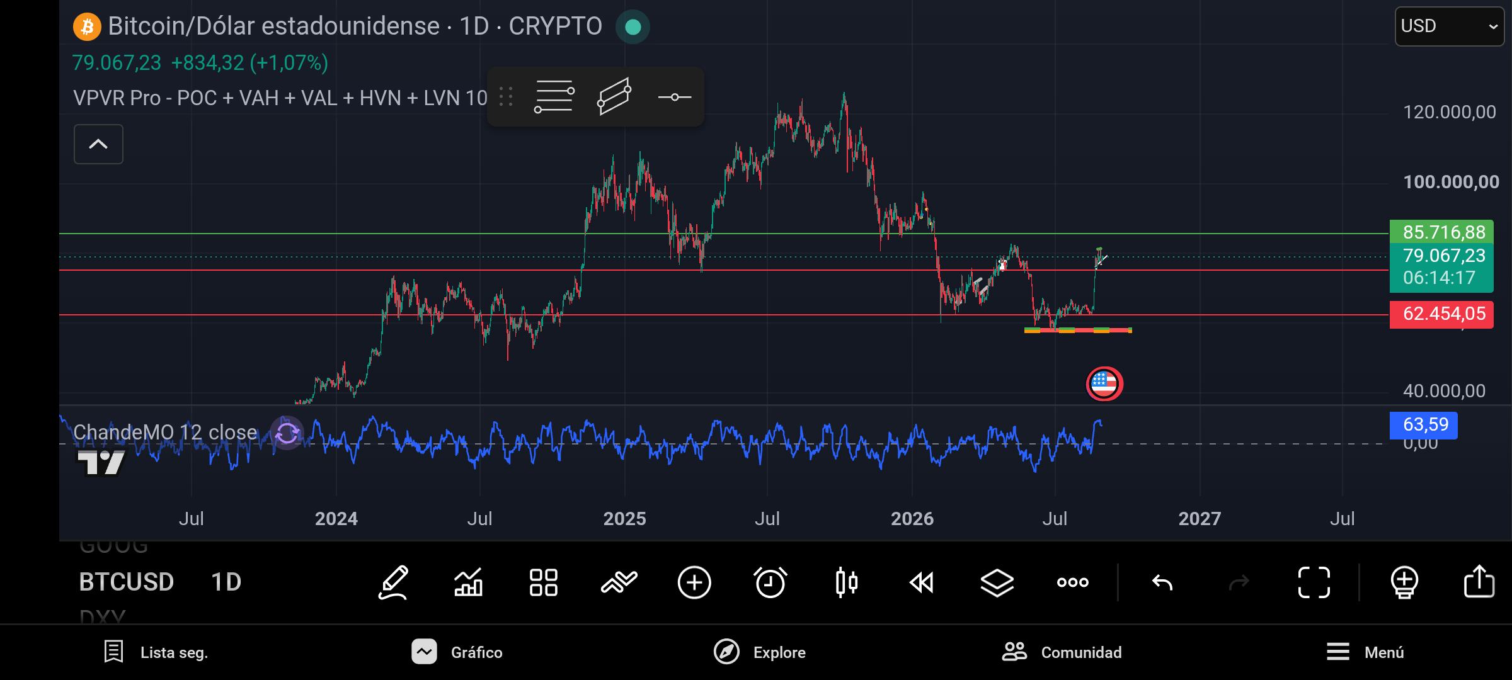The image size is (1512, 680).
Task: Open the drawing tools pencil icon
Action: pos(393,582)
